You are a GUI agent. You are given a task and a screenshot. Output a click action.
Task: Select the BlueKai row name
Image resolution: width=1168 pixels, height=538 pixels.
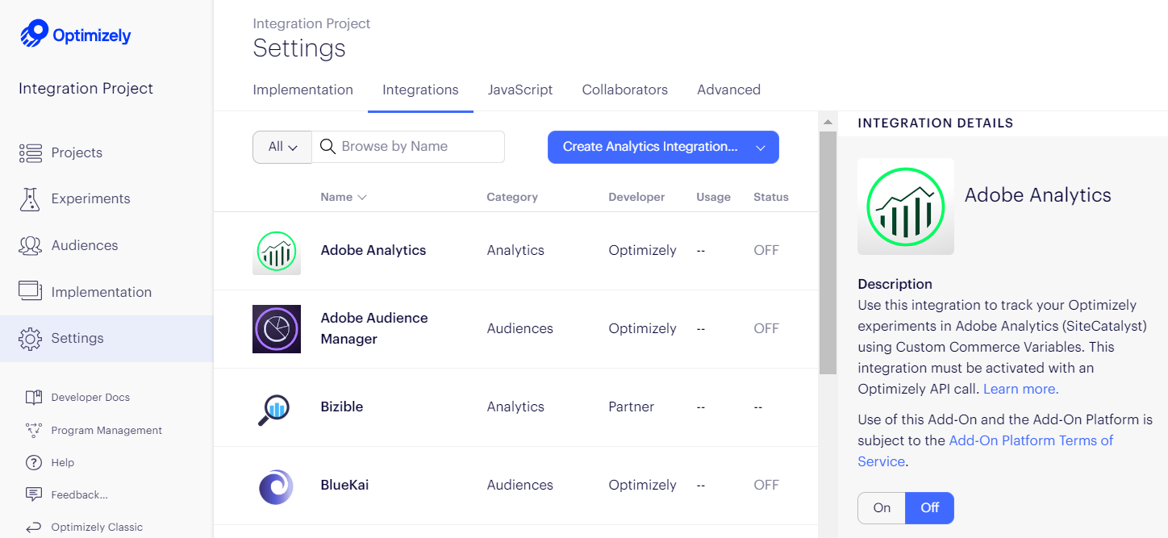tap(344, 485)
